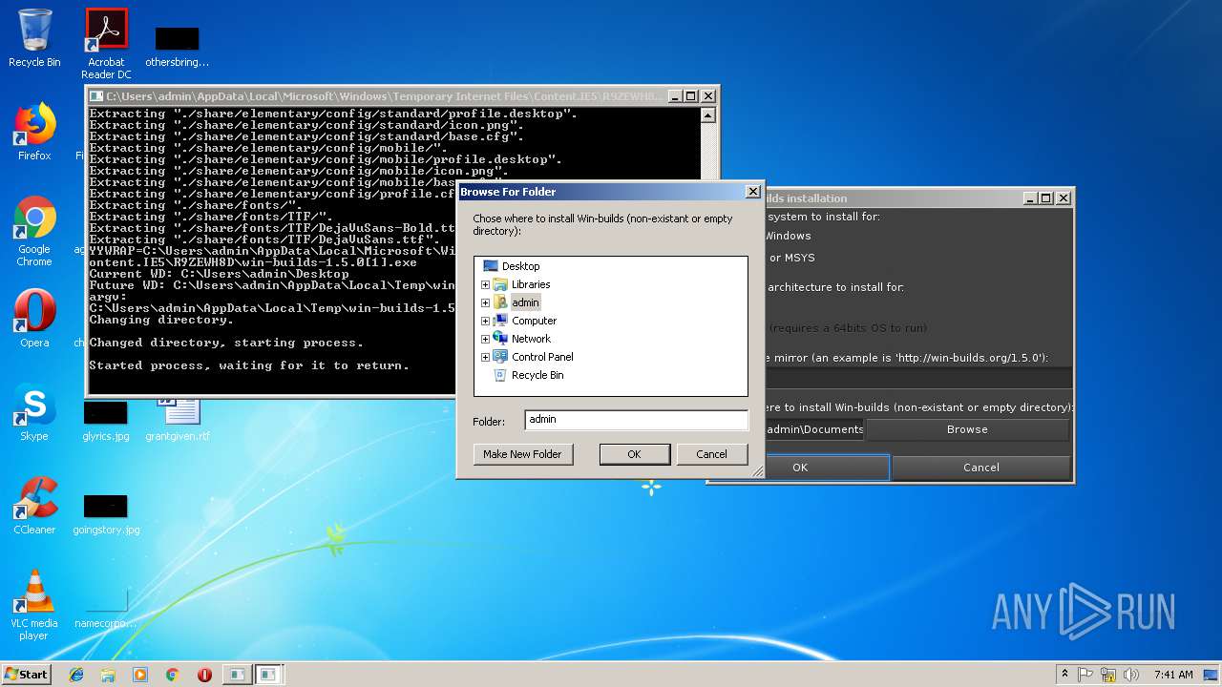Select Libraries in the folder tree
The height and width of the screenshot is (687, 1222).
click(531, 284)
